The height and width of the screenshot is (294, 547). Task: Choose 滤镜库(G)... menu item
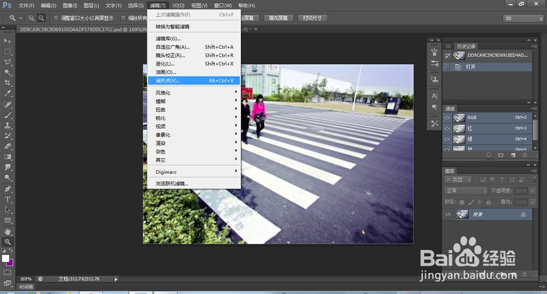click(x=194, y=39)
